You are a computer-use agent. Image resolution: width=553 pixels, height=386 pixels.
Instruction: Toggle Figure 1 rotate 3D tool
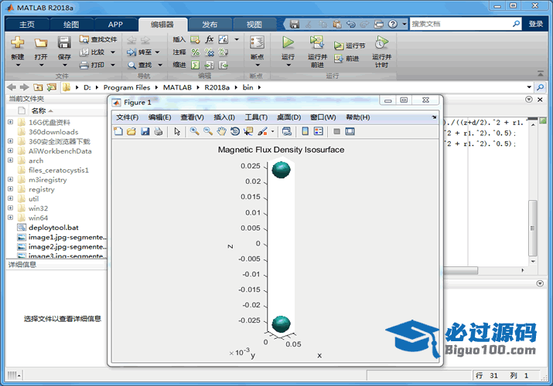click(235, 131)
